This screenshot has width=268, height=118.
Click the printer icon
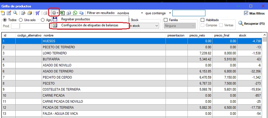tap(45, 13)
